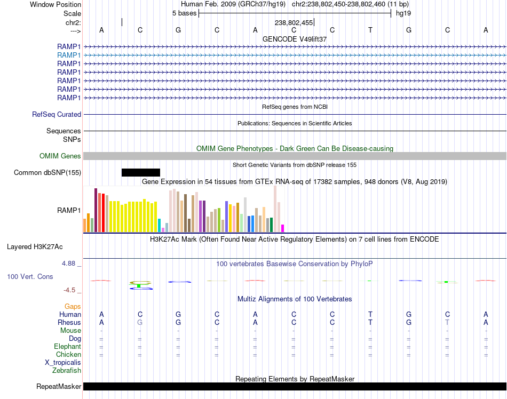The height and width of the screenshot is (399, 507).
Task: Click the 'SNPs' track label
Action: [72, 140]
